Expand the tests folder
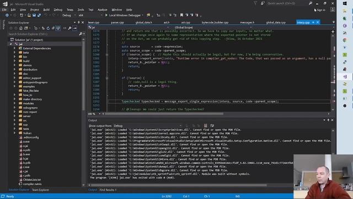Viewport: 353px width, 199px height. [15, 129]
